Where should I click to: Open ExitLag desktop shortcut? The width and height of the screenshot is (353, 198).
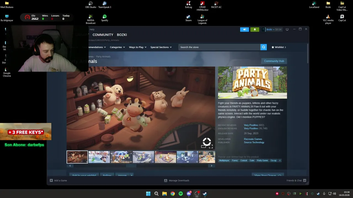(x=188, y=5)
